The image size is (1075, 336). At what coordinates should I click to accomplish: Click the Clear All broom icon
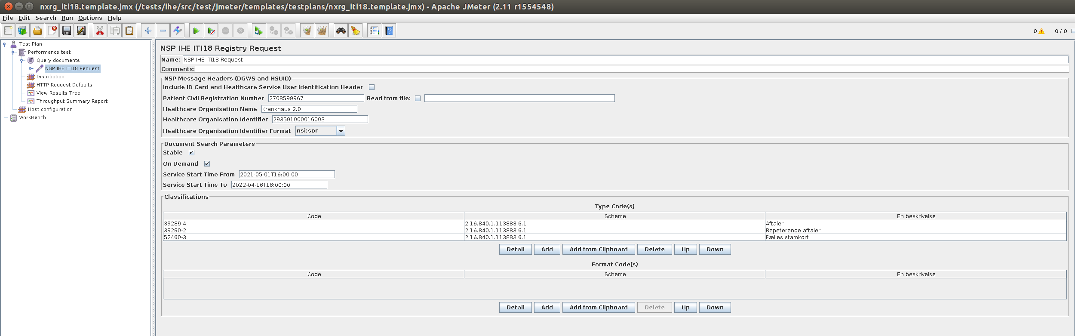coord(322,31)
